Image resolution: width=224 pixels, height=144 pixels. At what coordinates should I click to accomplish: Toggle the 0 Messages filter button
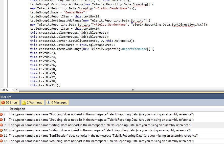tap(57, 102)
